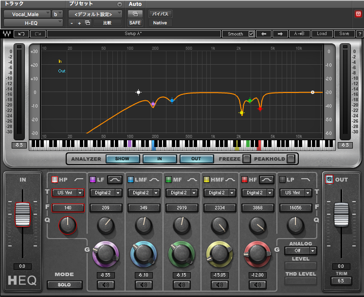The image size is (364, 297).
Task: Select the LMF filter shape icon
Action: click(x=154, y=180)
